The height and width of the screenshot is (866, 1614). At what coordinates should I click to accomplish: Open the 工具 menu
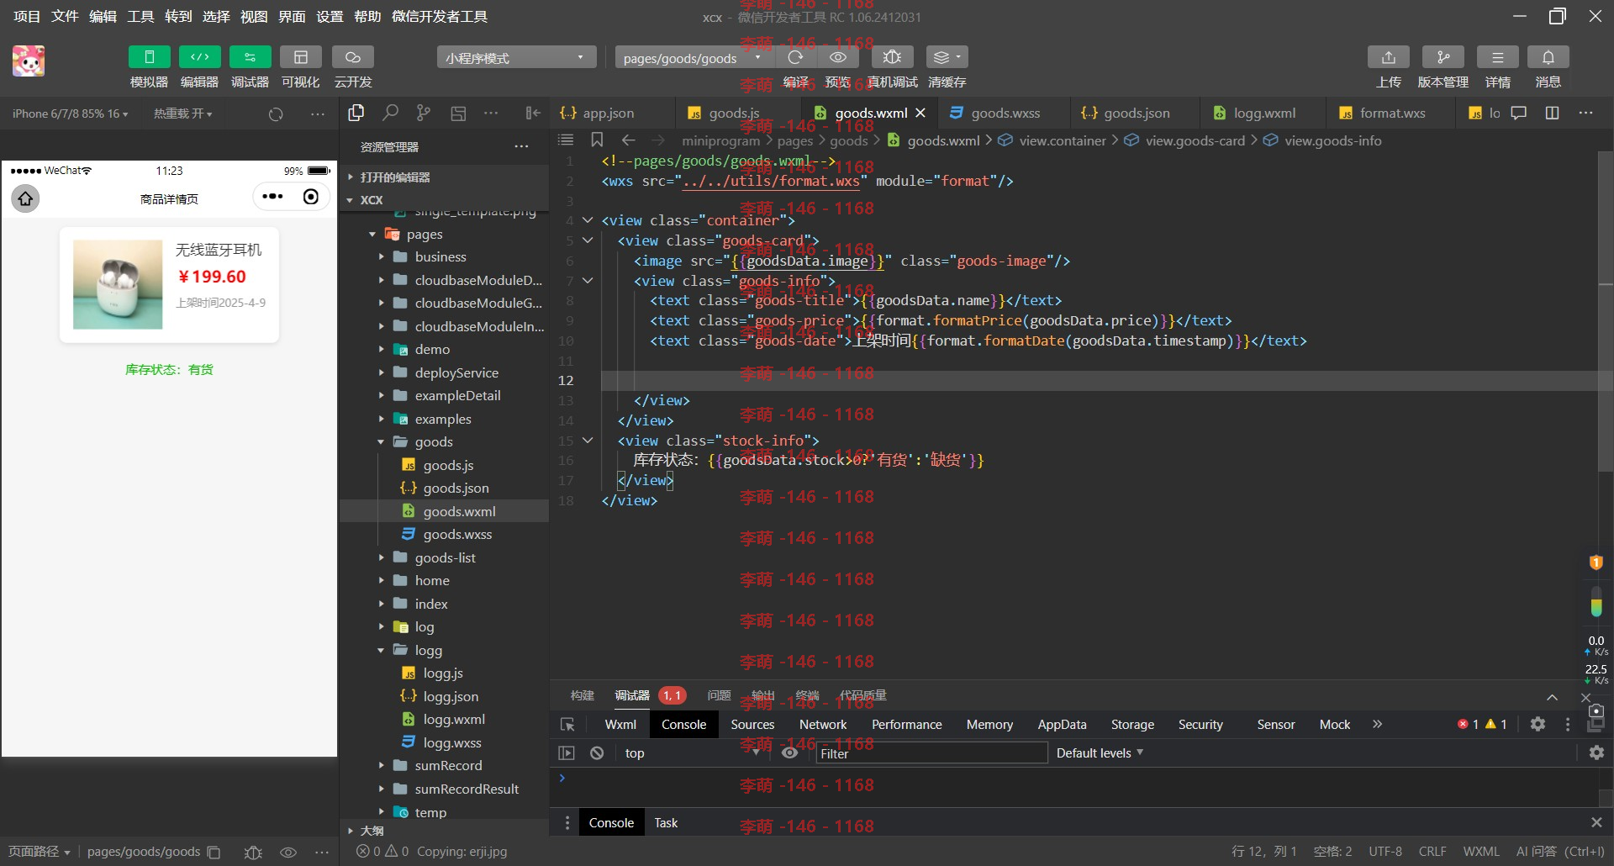tap(140, 16)
